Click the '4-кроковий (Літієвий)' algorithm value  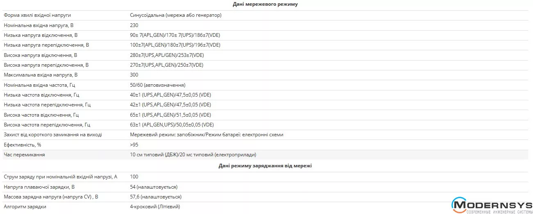click(x=155, y=207)
